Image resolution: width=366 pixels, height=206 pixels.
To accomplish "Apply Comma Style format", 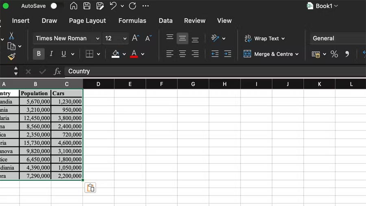I will (x=347, y=54).
